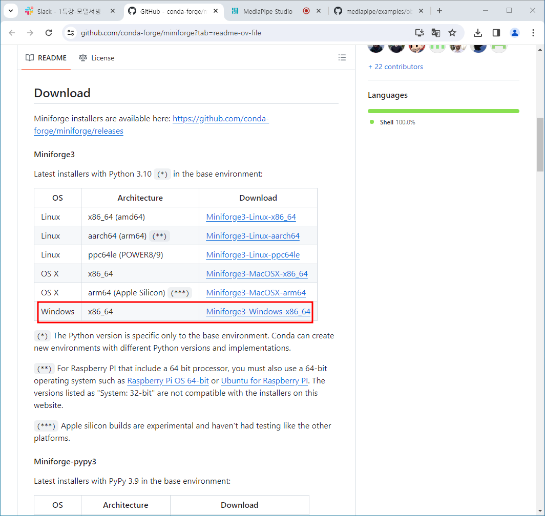Open the browser downloads icon
This screenshot has height=516, width=545.
click(x=478, y=33)
